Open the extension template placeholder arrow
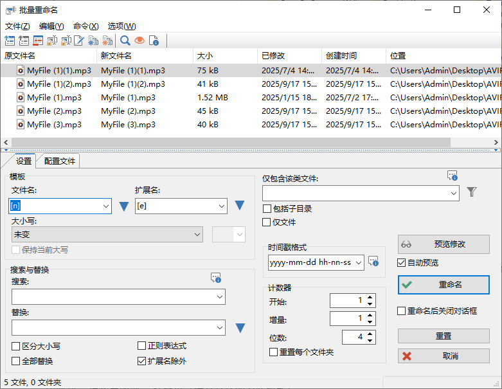Screen dimensions: 502x389 (240, 205)
